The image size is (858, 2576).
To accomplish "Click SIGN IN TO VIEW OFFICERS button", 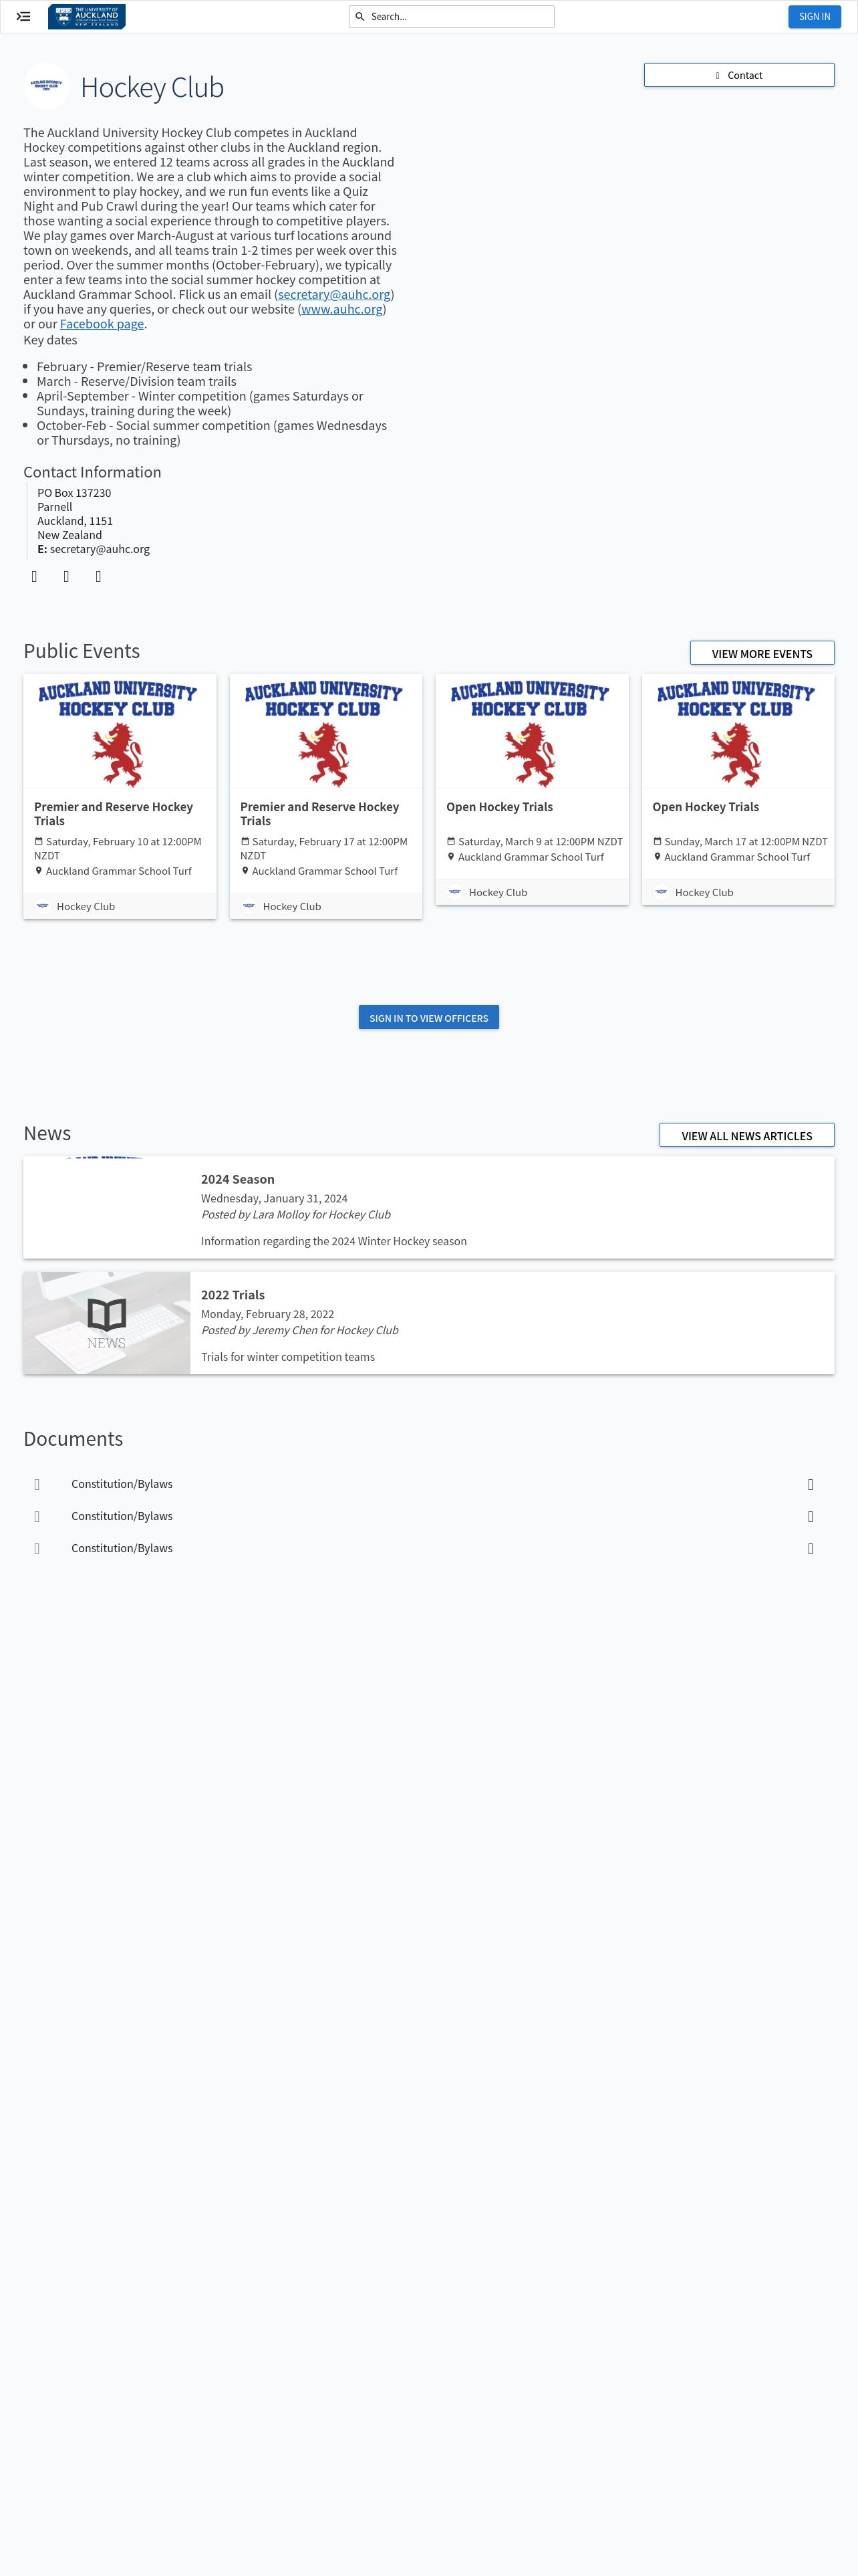I will click(428, 1018).
